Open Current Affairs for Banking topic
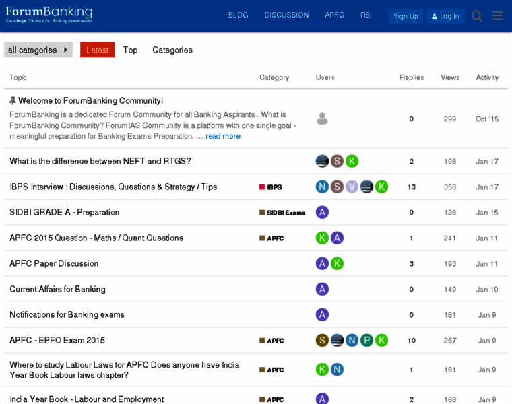512x404 pixels. 57,289
